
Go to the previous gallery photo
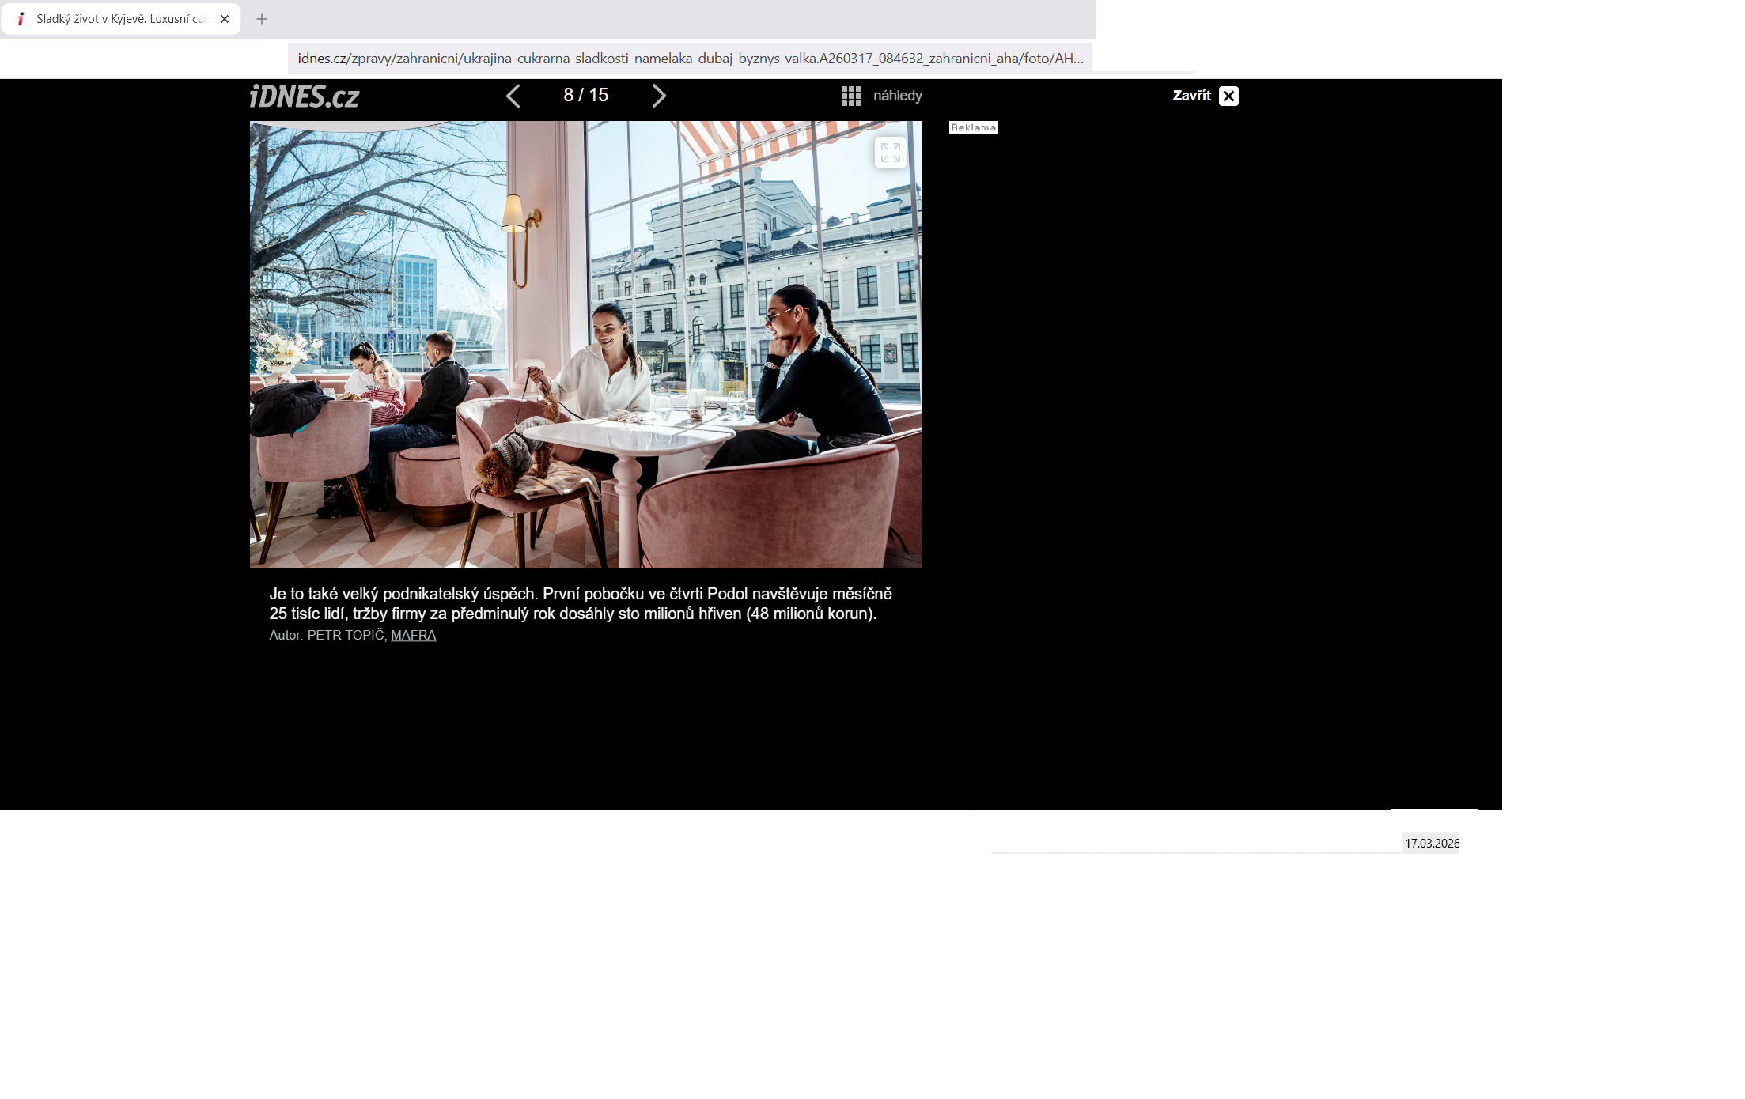513,96
